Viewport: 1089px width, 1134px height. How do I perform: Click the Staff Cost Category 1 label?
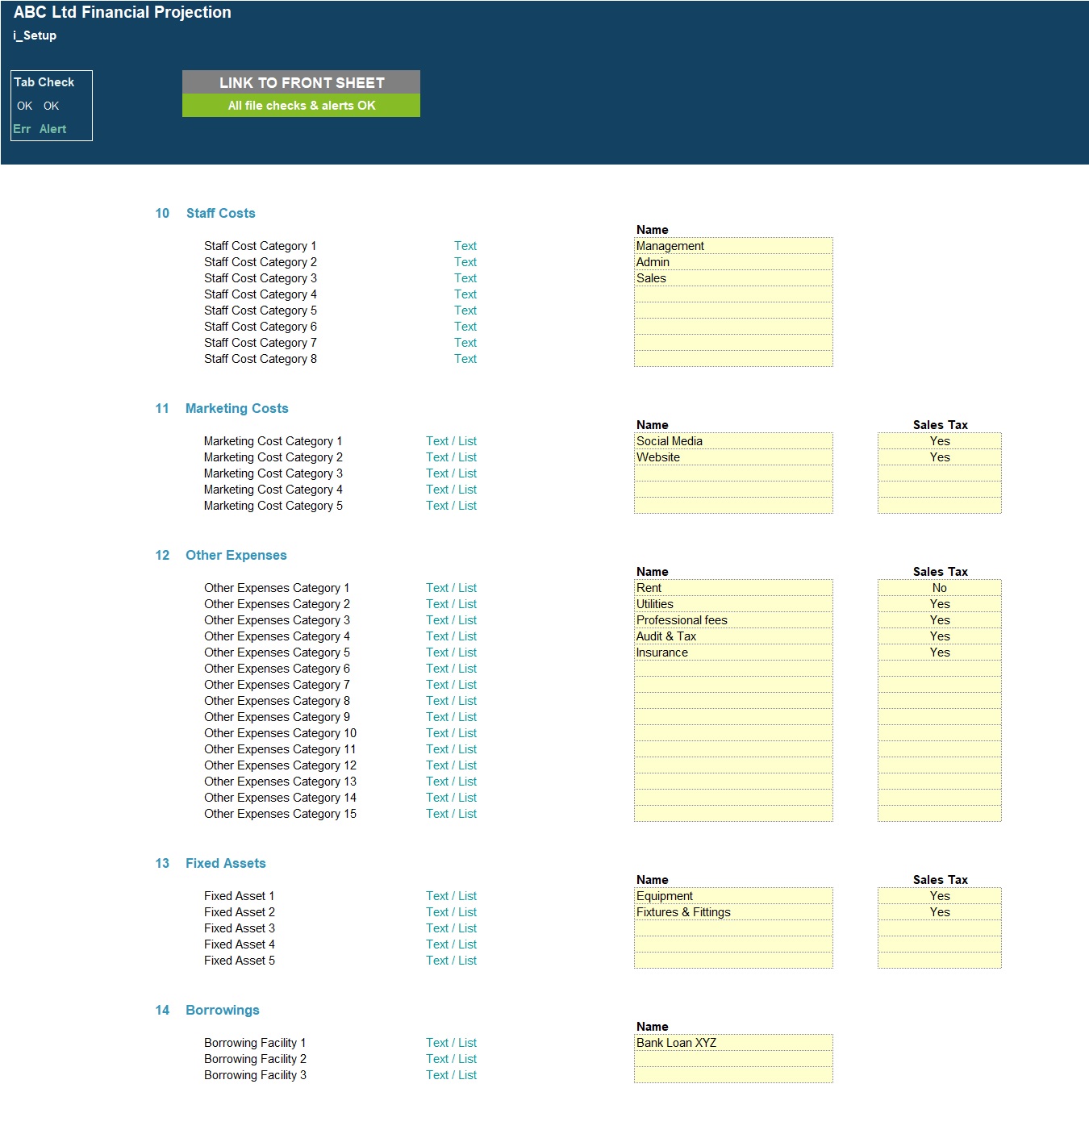coord(260,246)
